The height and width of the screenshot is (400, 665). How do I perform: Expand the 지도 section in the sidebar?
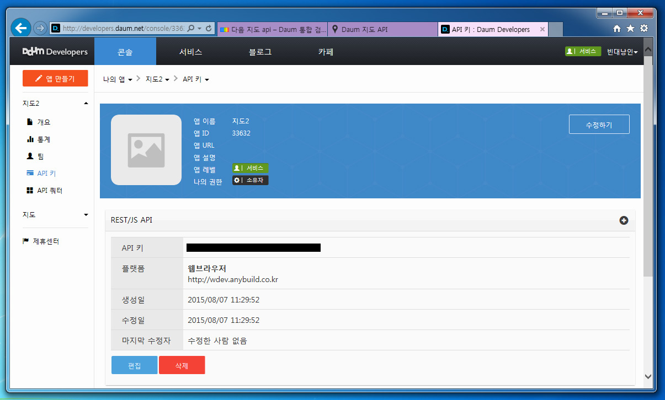[86, 214]
